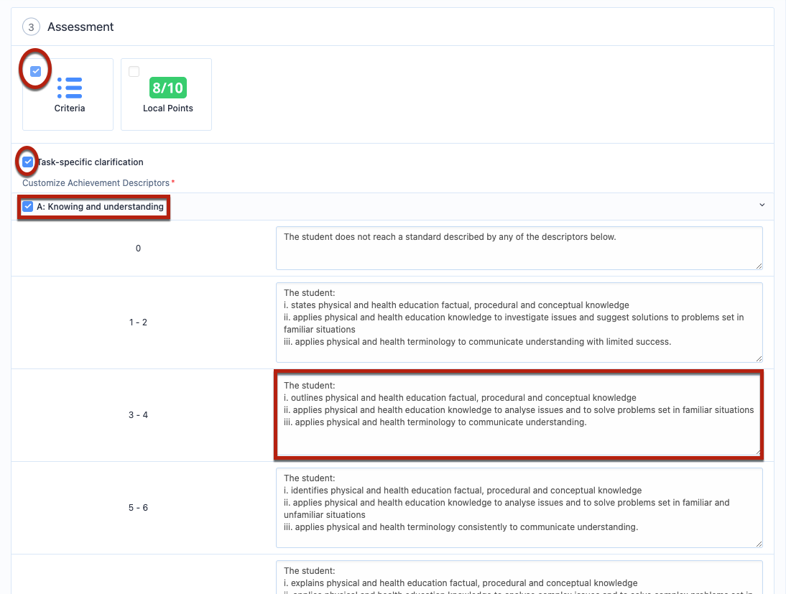Image resolution: width=786 pixels, height=594 pixels.
Task: Collapse the Knowing and understanding section chevron
Action: pyautogui.click(x=762, y=205)
